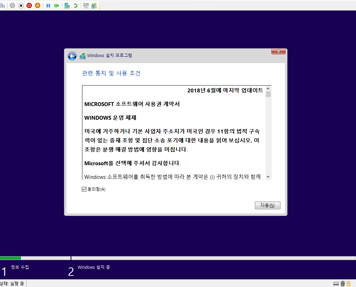Click the 'WINDOWS 운영 체제' line
Image resolution: width=356 pixels, height=287 pixels.
(x=110, y=118)
